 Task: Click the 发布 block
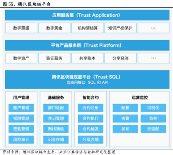125,129
